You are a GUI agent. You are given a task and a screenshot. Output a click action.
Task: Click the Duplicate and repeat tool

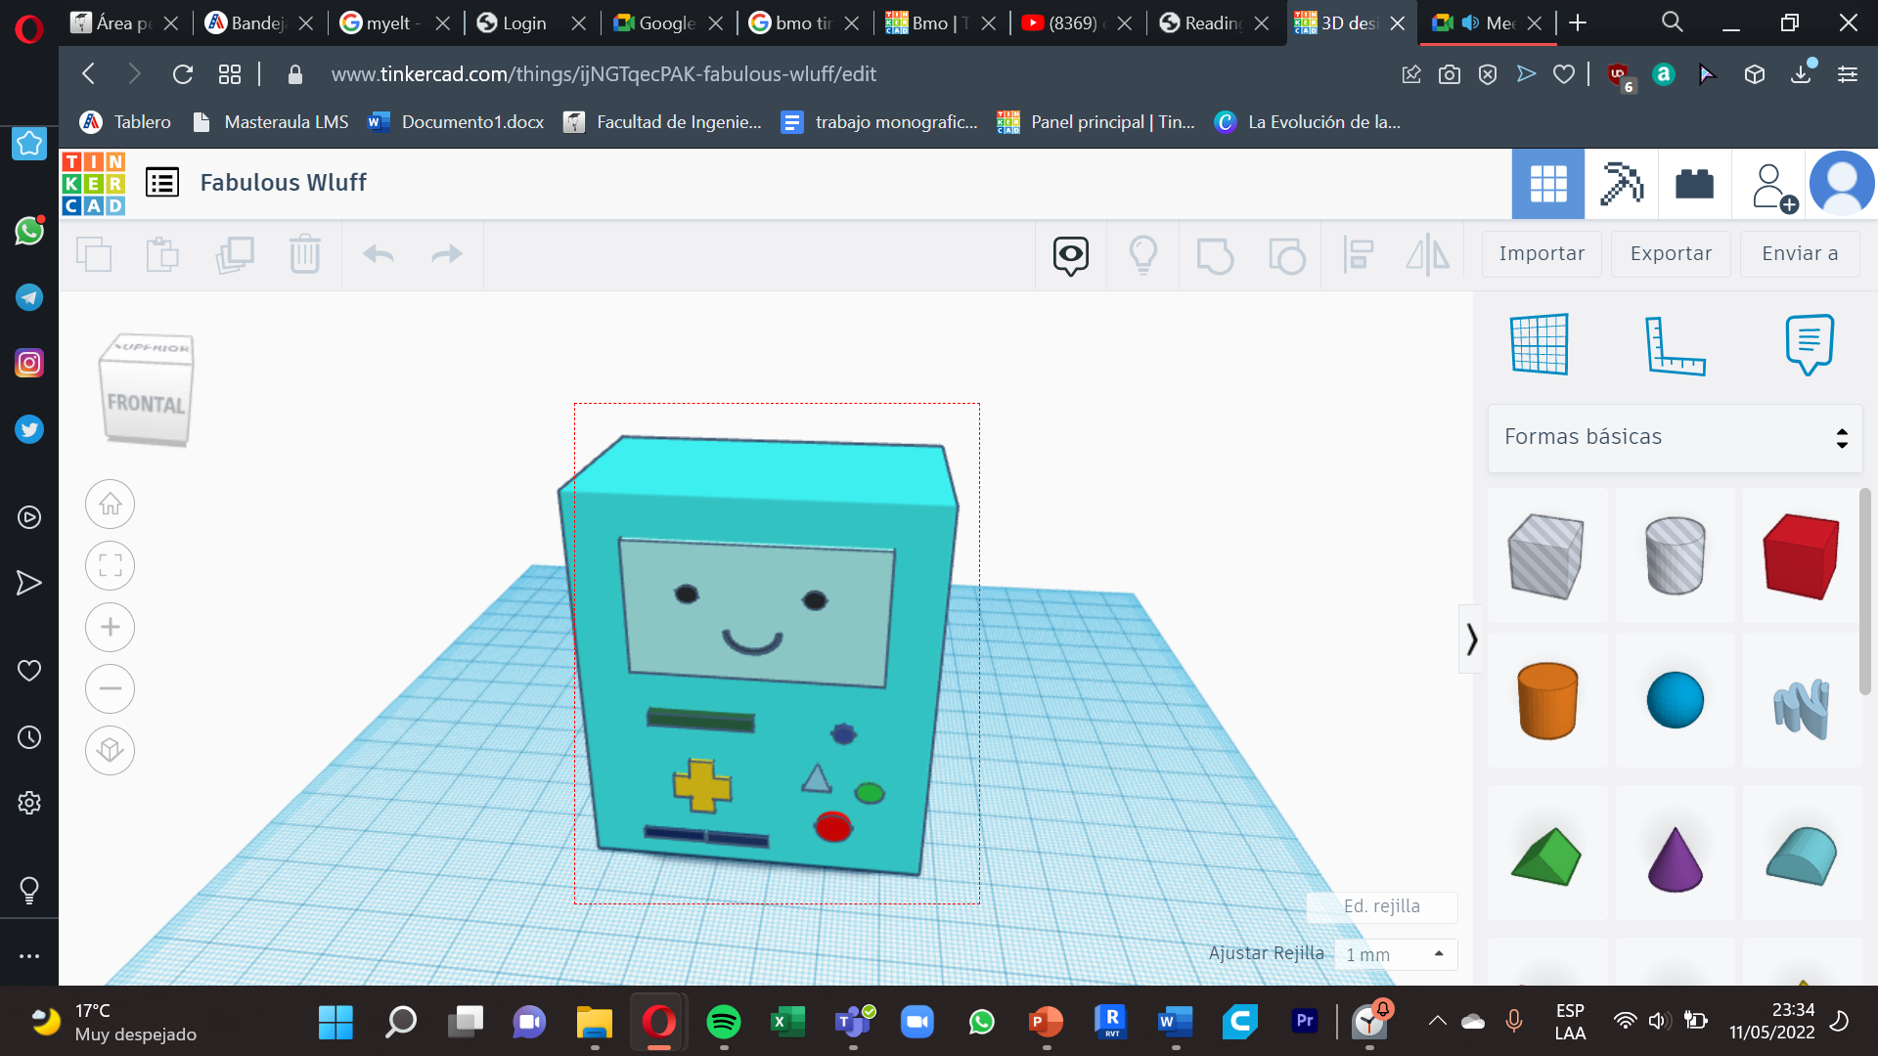coord(235,255)
